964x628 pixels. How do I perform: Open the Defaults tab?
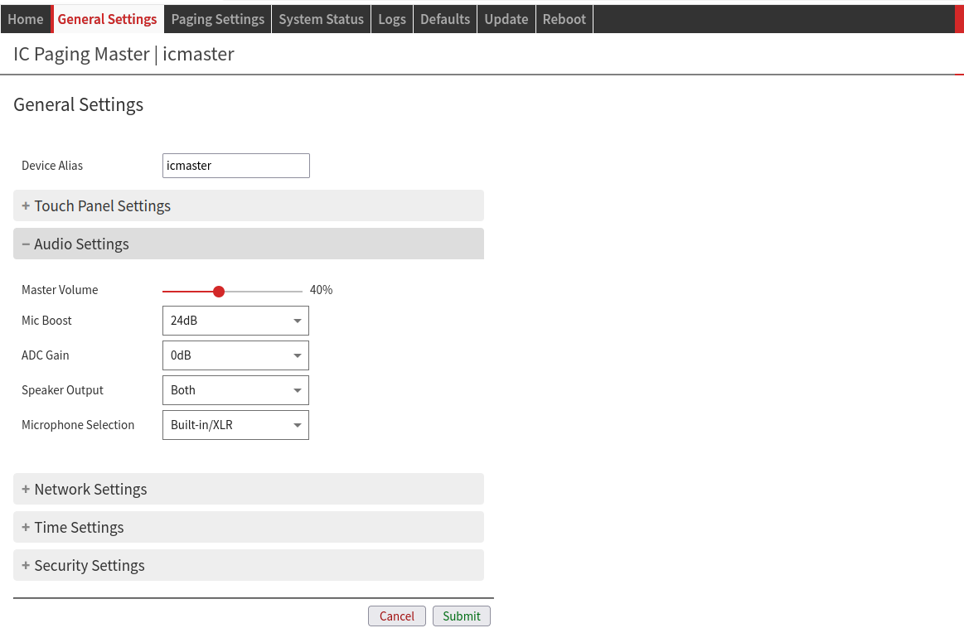point(445,19)
